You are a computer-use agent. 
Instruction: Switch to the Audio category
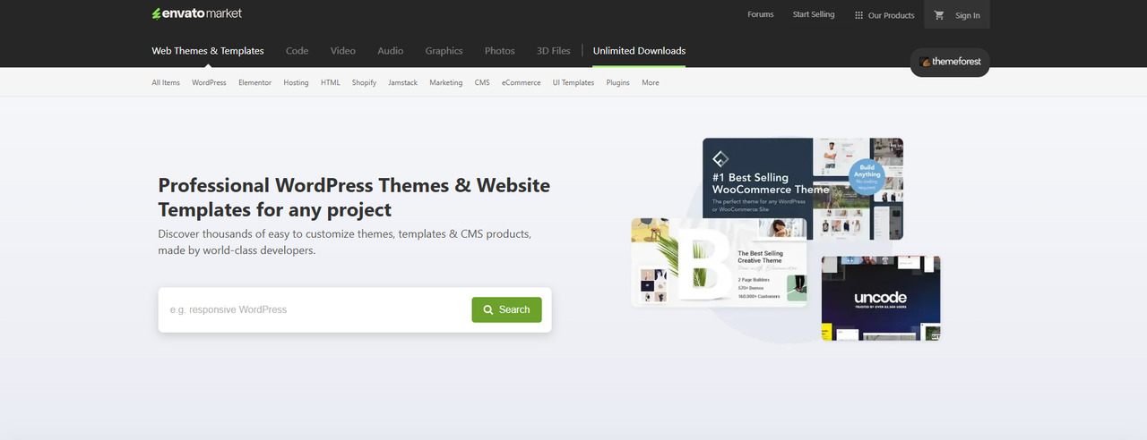(390, 51)
